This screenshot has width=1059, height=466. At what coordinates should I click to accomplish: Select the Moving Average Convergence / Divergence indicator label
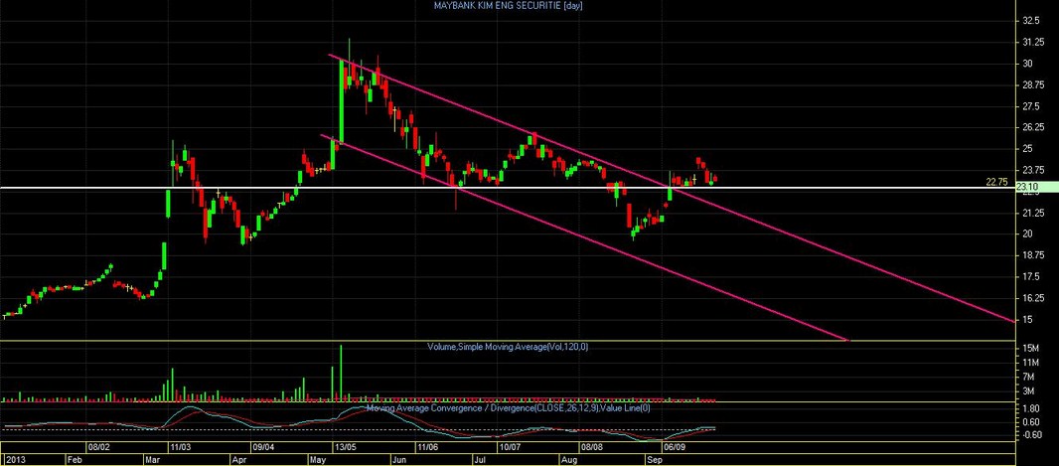[x=508, y=408]
